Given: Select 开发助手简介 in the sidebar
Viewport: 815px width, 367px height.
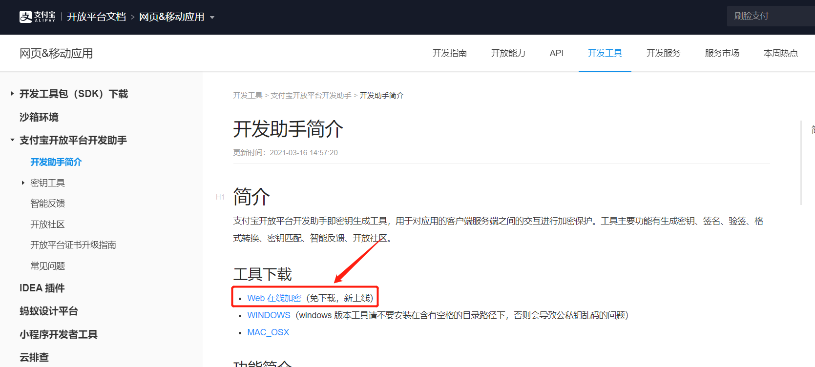Looking at the screenshot, I should coord(56,162).
